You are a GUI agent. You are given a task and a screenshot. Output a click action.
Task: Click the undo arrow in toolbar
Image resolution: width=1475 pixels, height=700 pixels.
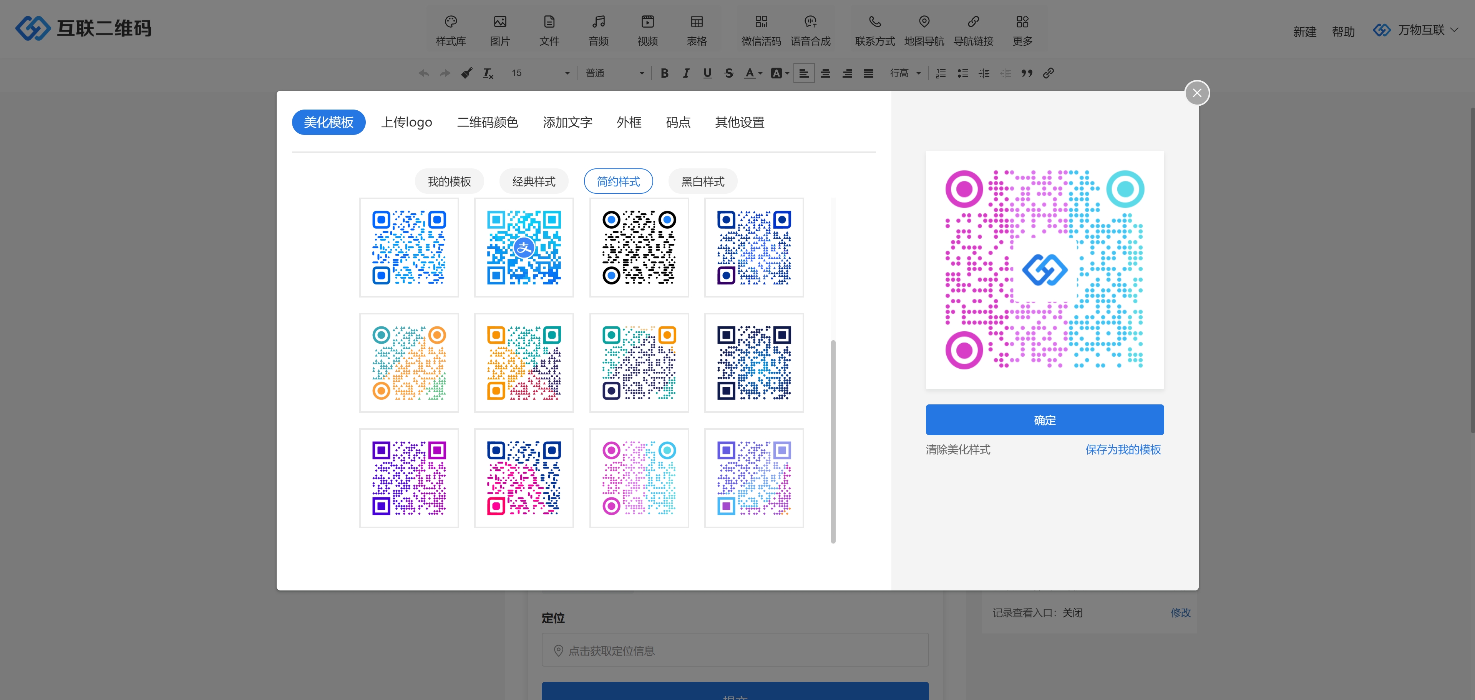point(424,73)
